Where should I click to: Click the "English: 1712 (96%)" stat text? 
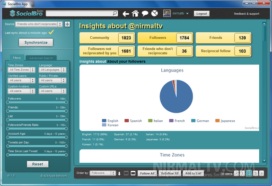pyautogui.click(x=95, y=134)
